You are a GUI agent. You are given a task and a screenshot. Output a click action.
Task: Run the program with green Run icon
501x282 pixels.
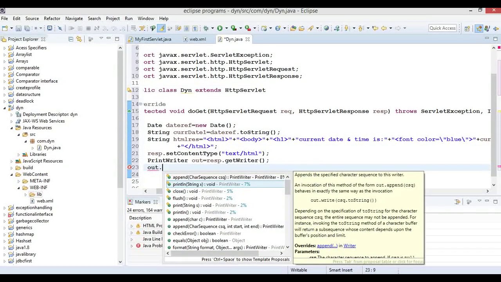click(220, 28)
